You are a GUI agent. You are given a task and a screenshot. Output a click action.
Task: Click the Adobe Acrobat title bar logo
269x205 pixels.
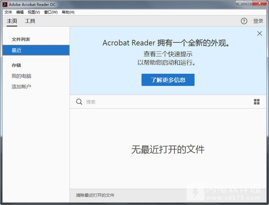(5, 4)
